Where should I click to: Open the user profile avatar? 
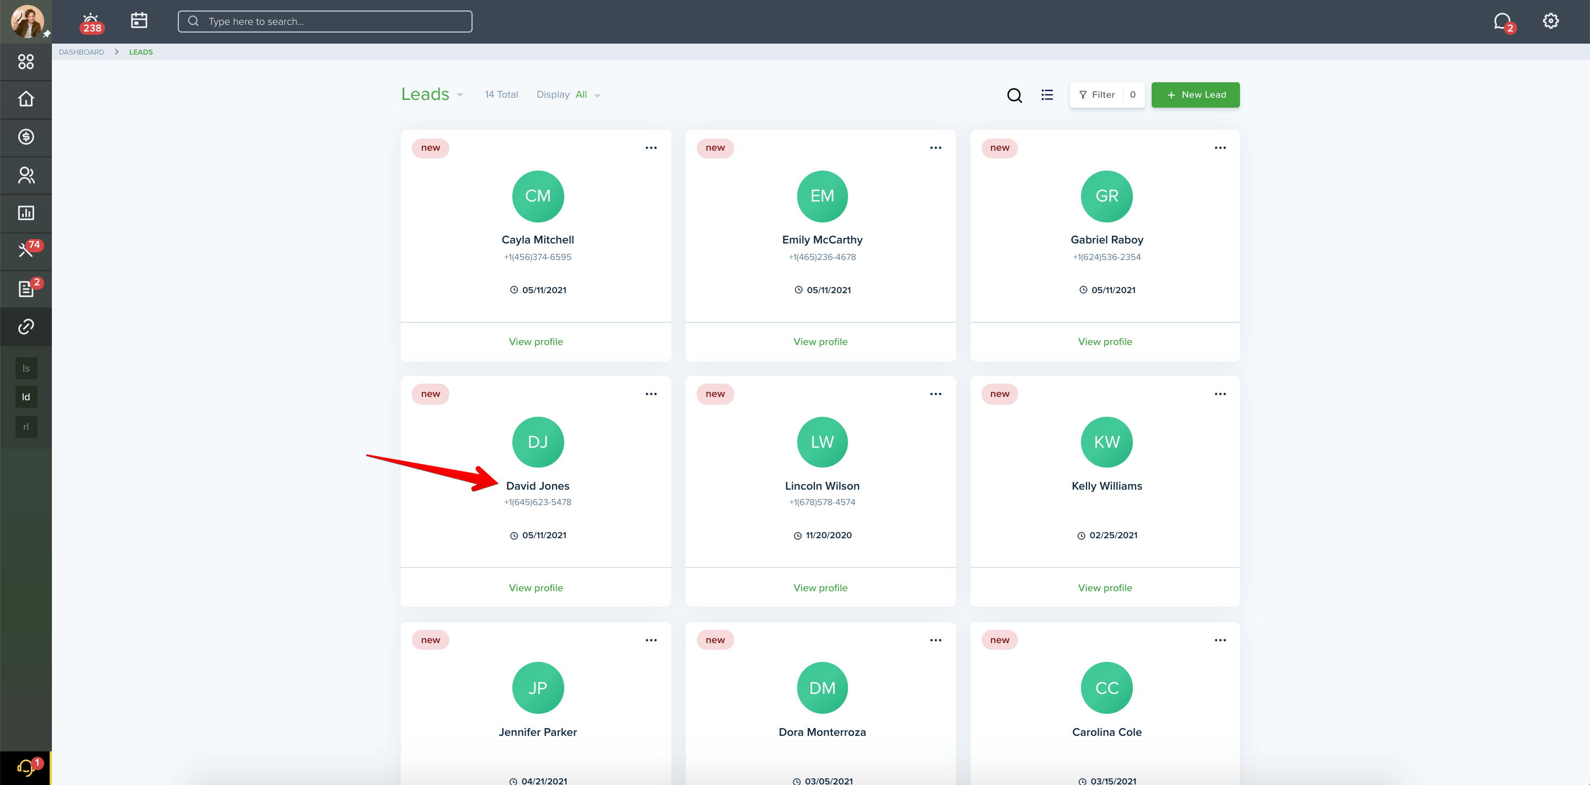pyautogui.click(x=26, y=21)
